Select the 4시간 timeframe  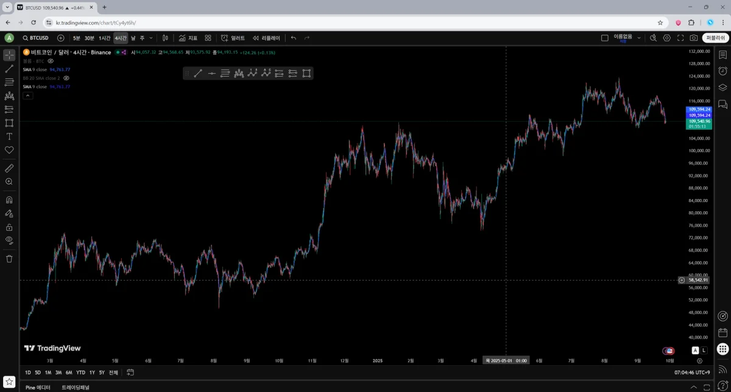pyautogui.click(x=121, y=38)
